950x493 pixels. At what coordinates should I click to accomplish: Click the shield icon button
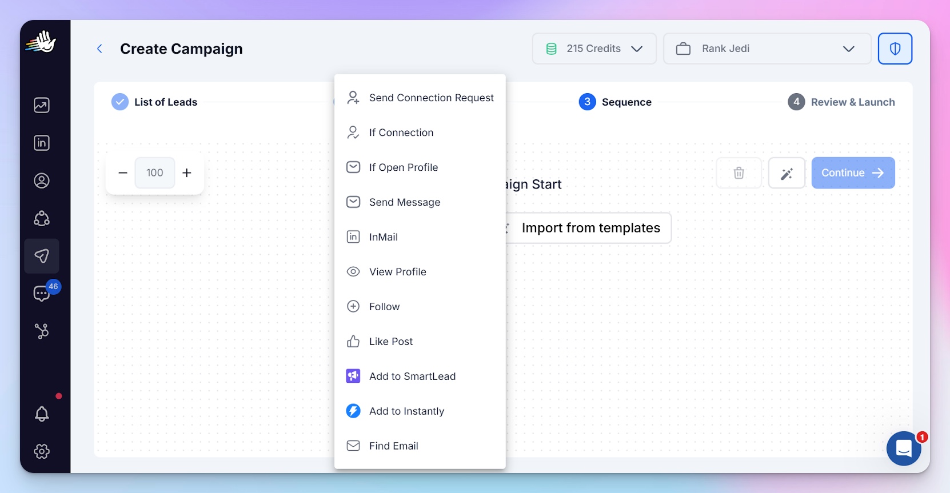point(895,49)
